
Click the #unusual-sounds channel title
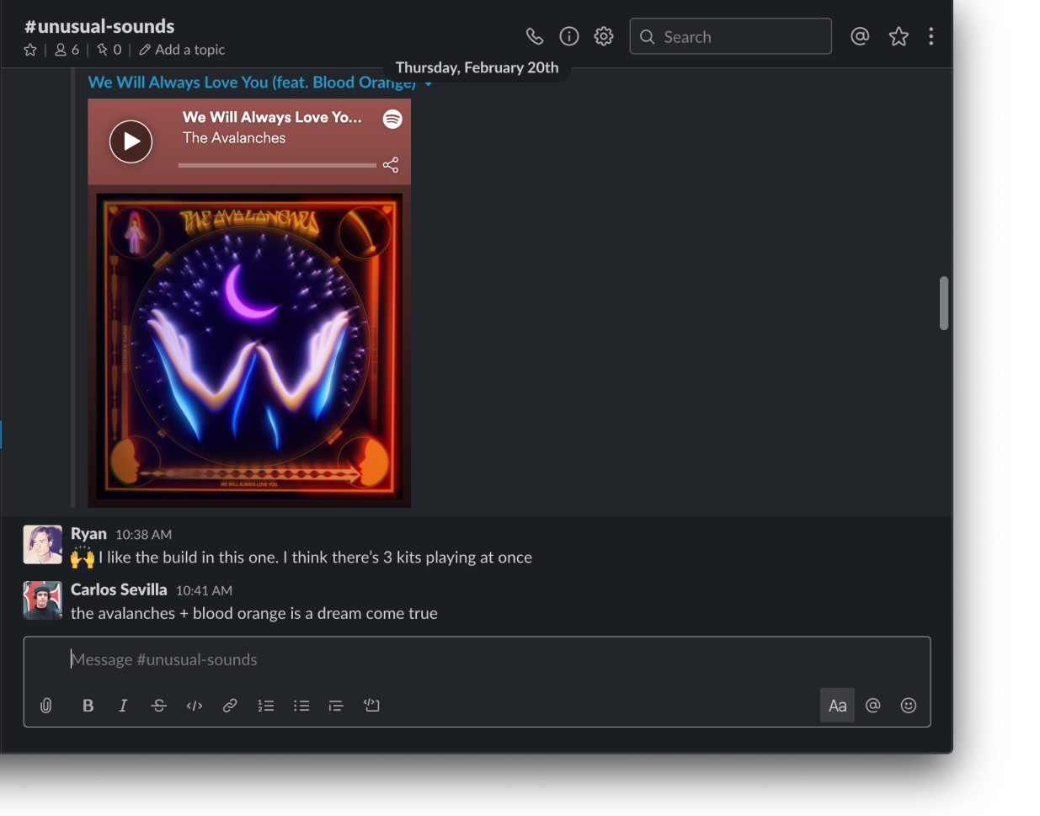pyautogui.click(x=99, y=26)
